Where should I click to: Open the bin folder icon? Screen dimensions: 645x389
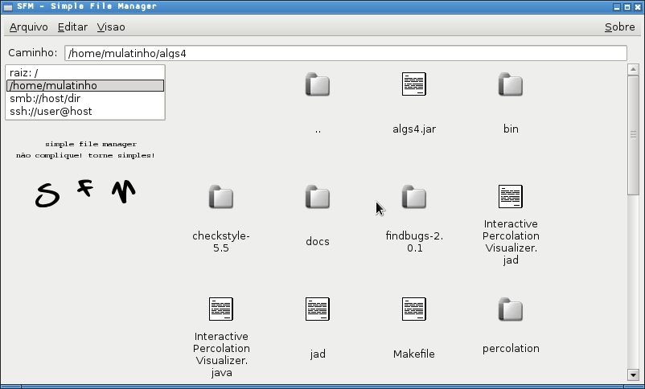511,84
